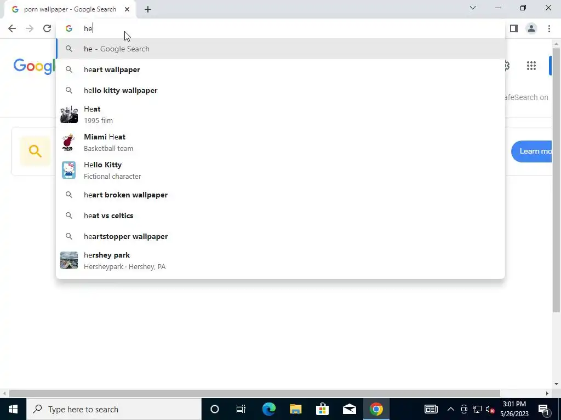Click the Learn more button
The height and width of the screenshot is (420, 561).
[x=531, y=151]
